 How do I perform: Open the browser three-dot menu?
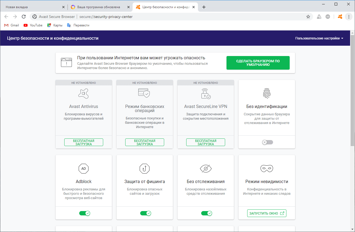pos(349,17)
